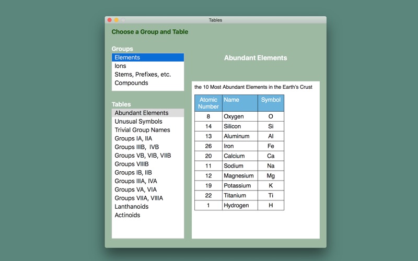
Task: Click the symbol cell Al
Action: click(x=271, y=136)
